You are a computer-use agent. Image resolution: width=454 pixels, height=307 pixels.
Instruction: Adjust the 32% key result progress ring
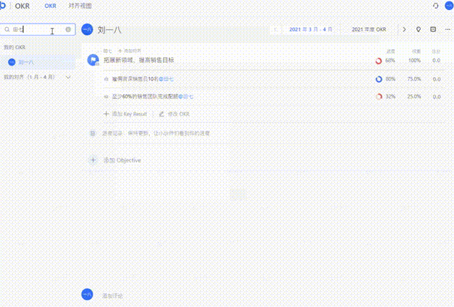(378, 97)
